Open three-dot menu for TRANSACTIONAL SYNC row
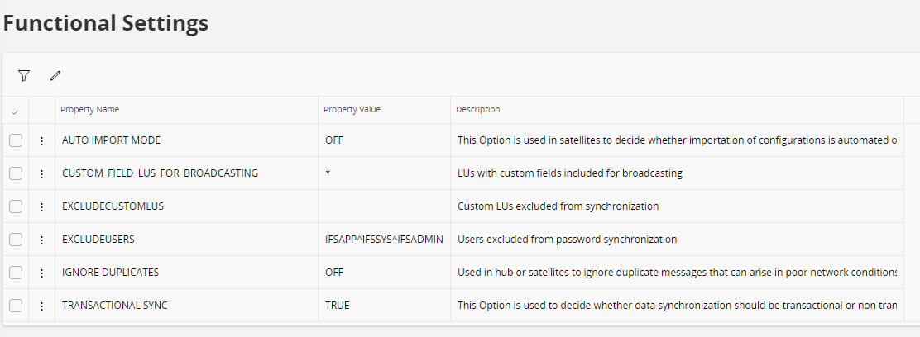The height and width of the screenshot is (337, 920). (x=41, y=306)
